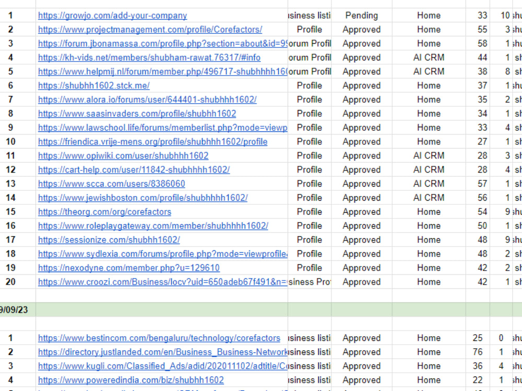The image size is (522, 391).
Task: Select Profile cell in shubhh1602.stck.me row
Action: [x=310, y=85]
